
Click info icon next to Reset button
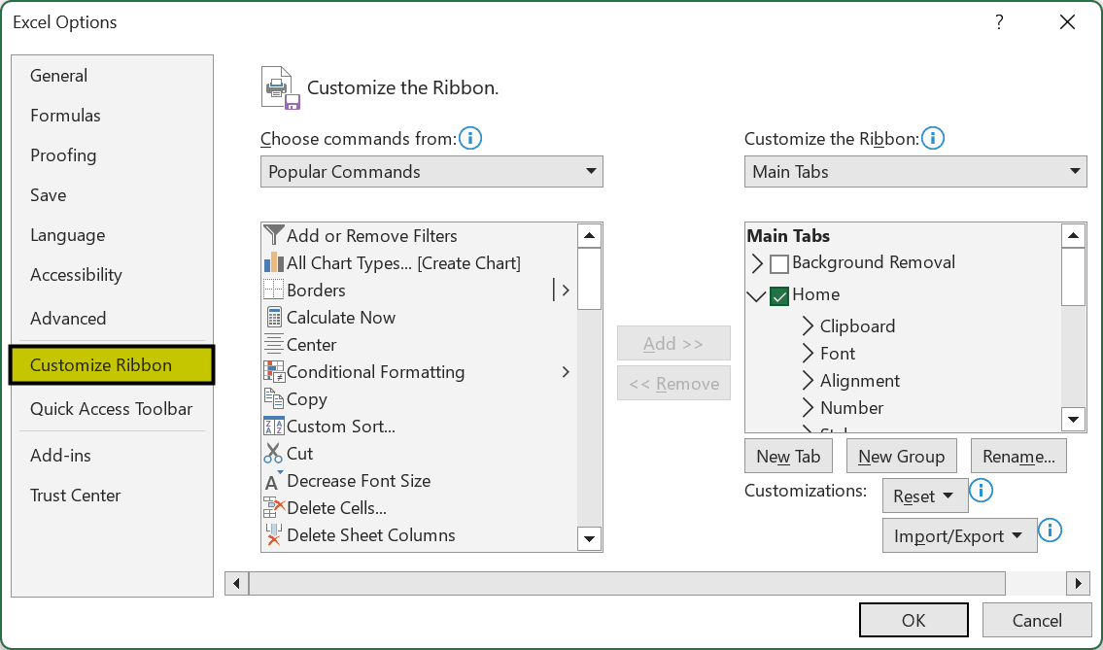point(982,491)
